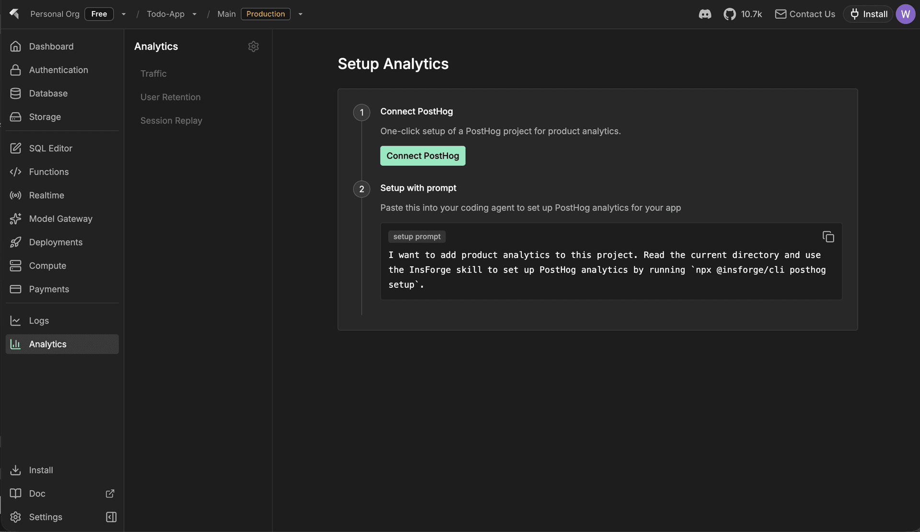The height and width of the screenshot is (532, 920).
Task: Click the Compute server icon
Action: (x=15, y=266)
